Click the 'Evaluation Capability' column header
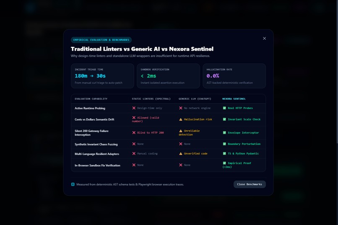The height and width of the screenshot is (225, 338). point(91,99)
